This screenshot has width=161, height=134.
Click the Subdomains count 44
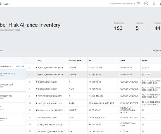point(157,28)
